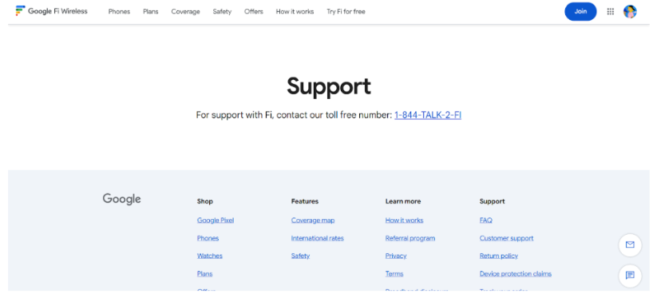The width and height of the screenshot is (653, 294).
Task: Open the FAQ footer link
Action: click(485, 220)
